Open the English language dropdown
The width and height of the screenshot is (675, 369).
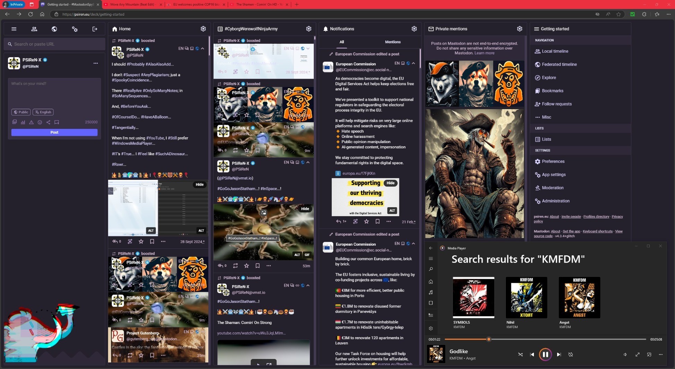click(x=43, y=112)
